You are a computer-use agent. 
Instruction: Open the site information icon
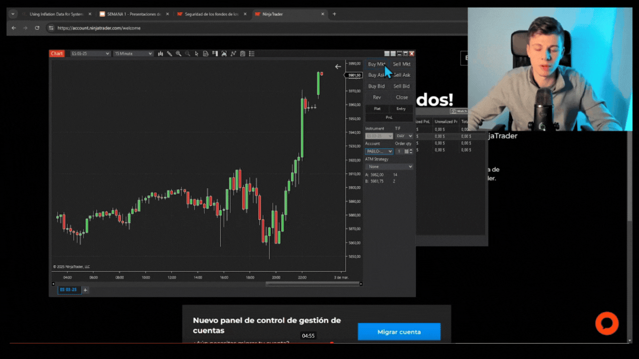(50, 28)
